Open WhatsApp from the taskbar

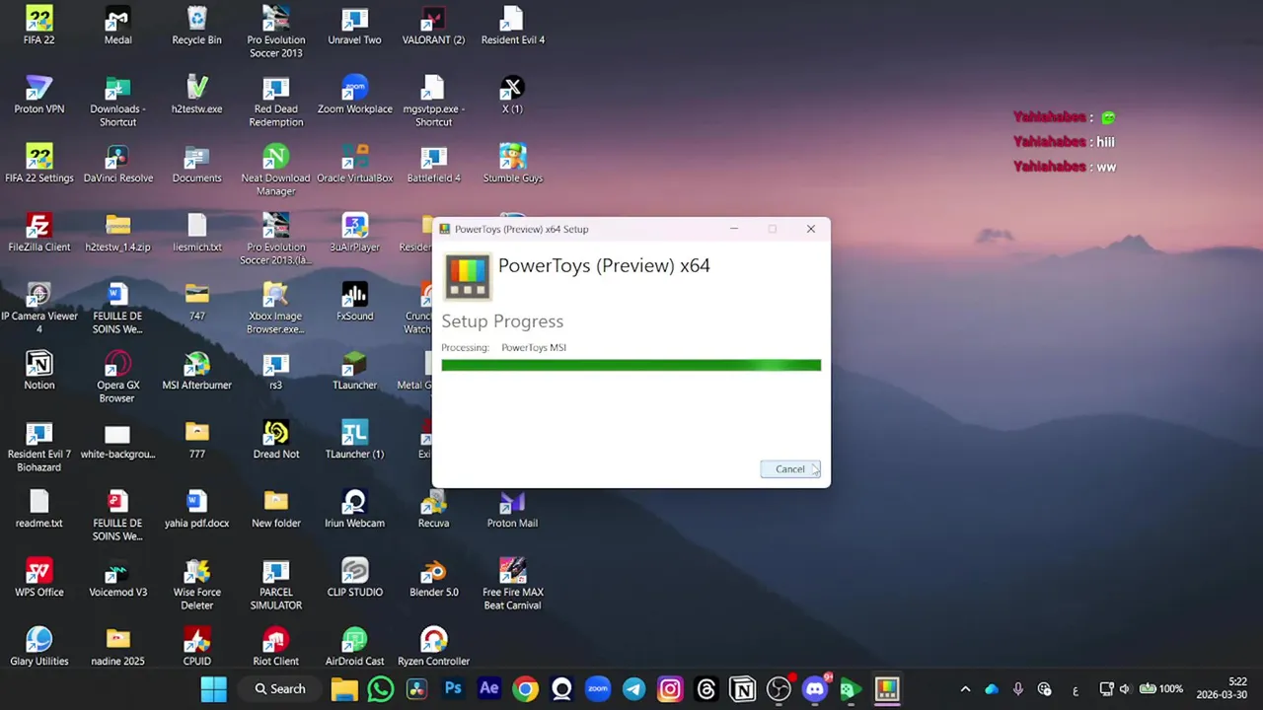click(381, 689)
